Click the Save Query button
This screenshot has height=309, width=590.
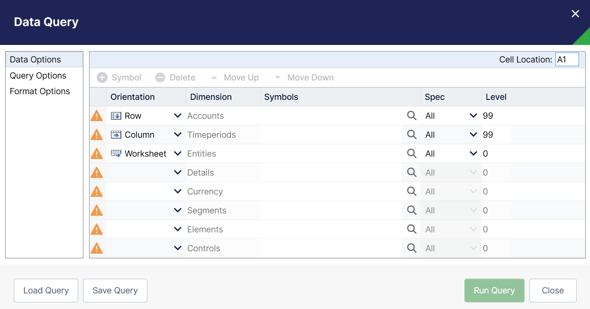(115, 291)
